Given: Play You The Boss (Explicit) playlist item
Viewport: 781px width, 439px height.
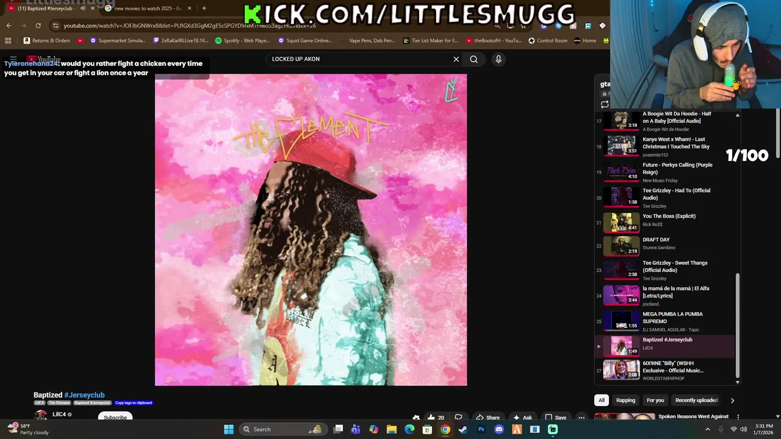Looking at the screenshot, I should pos(665,221).
